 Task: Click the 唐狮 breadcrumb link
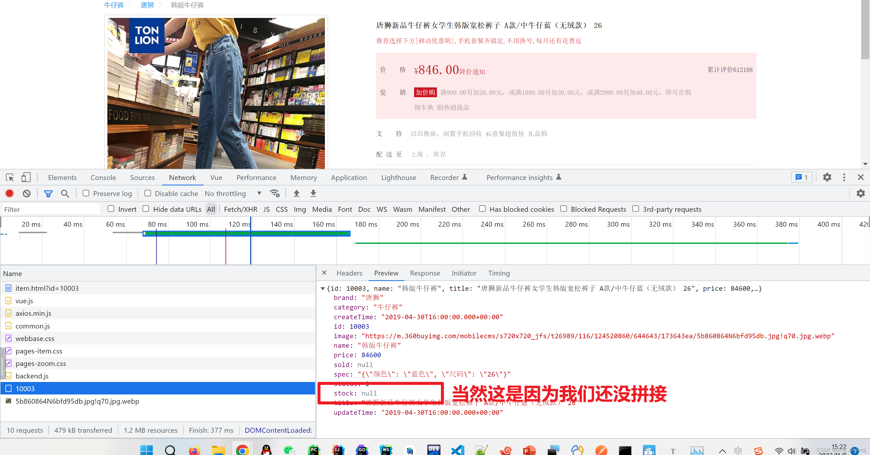(x=147, y=5)
